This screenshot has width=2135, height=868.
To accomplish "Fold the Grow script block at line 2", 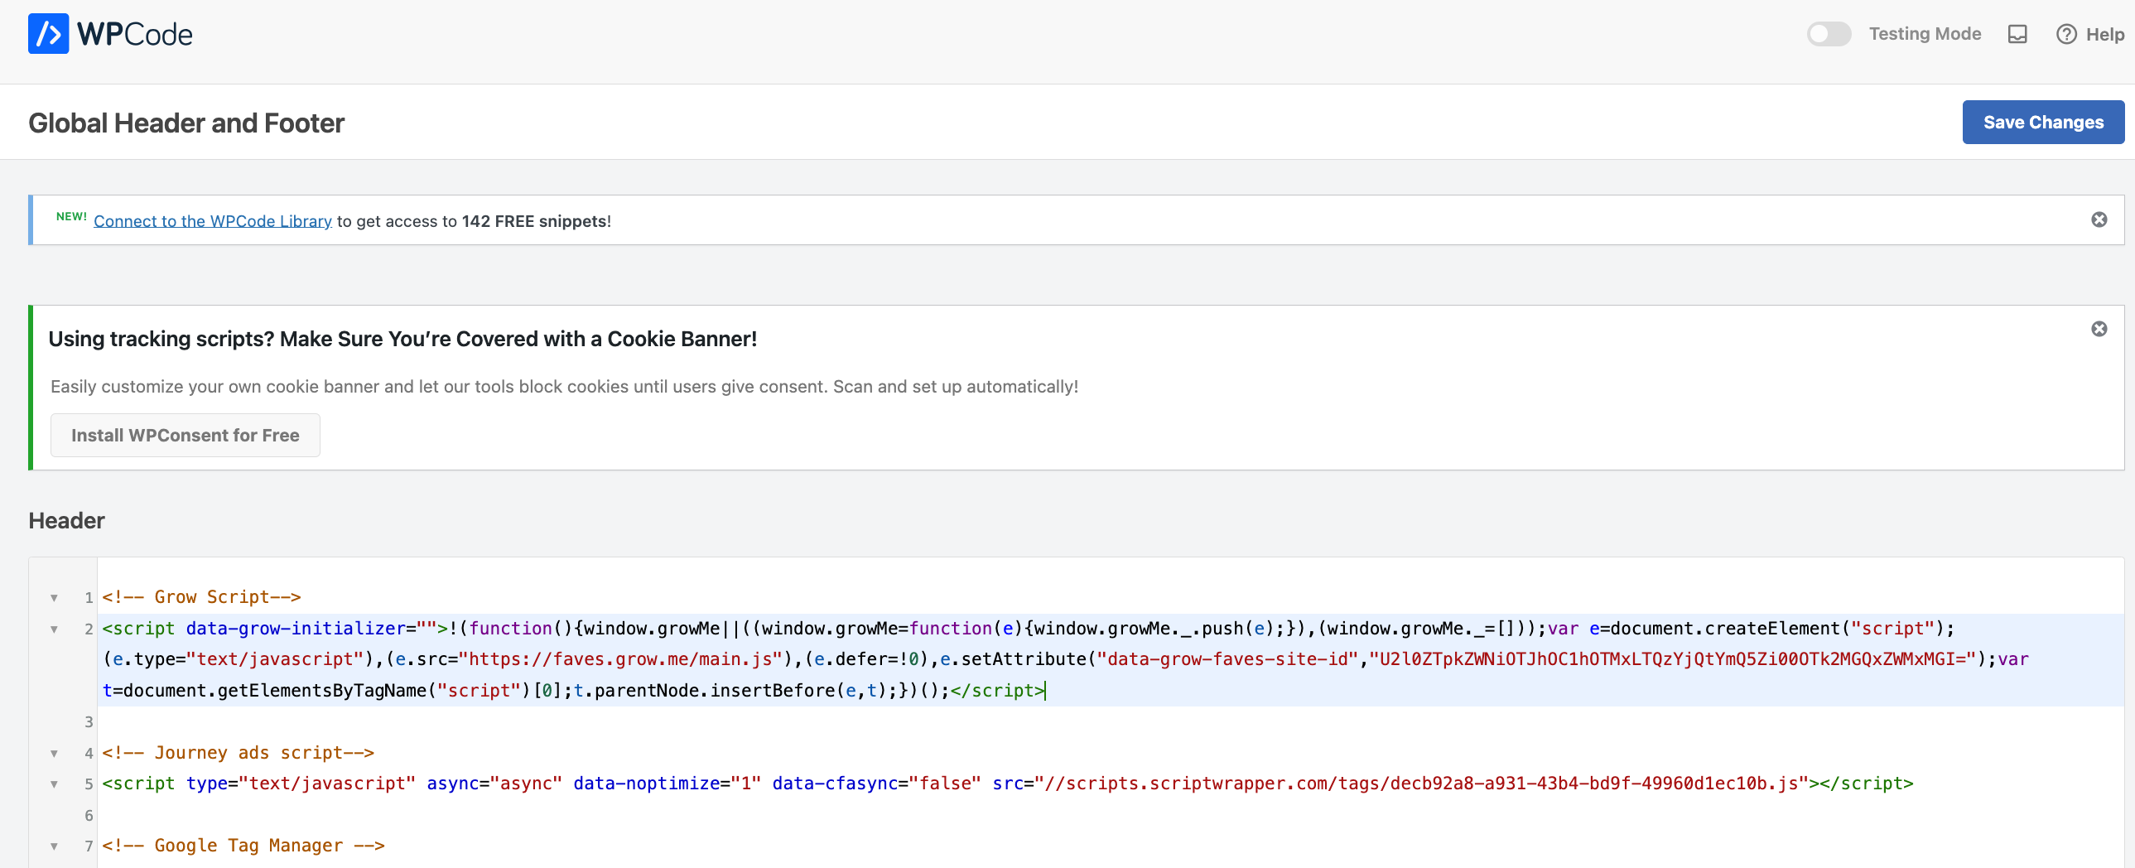I will [x=55, y=629].
